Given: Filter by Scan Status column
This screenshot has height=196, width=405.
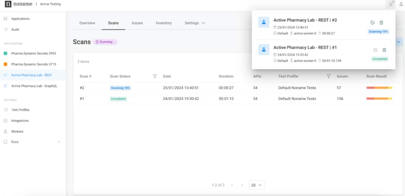Looking at the screenshot, I should pyautogui.click(x=155, y=76).
